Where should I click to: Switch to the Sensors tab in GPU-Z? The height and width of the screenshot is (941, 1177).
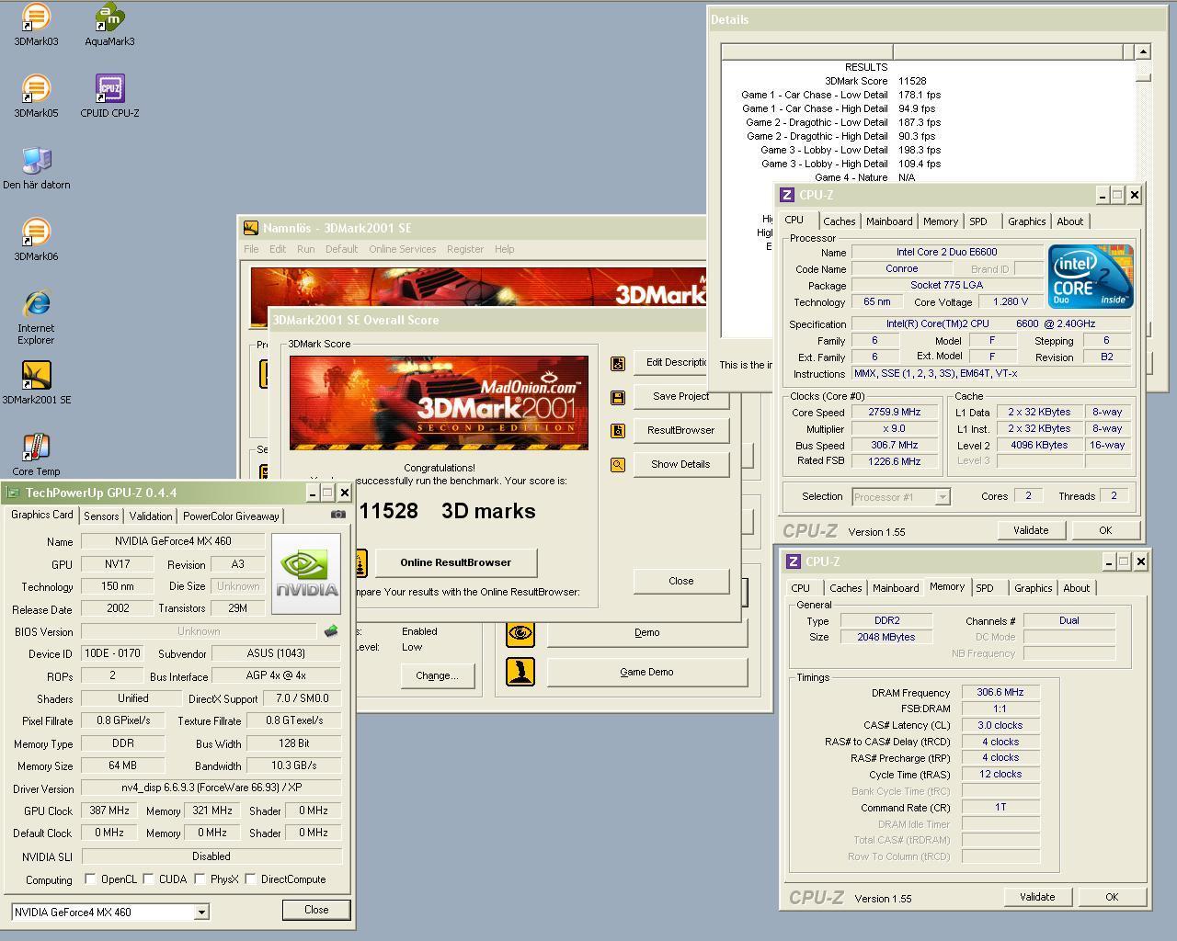point(101,516)
